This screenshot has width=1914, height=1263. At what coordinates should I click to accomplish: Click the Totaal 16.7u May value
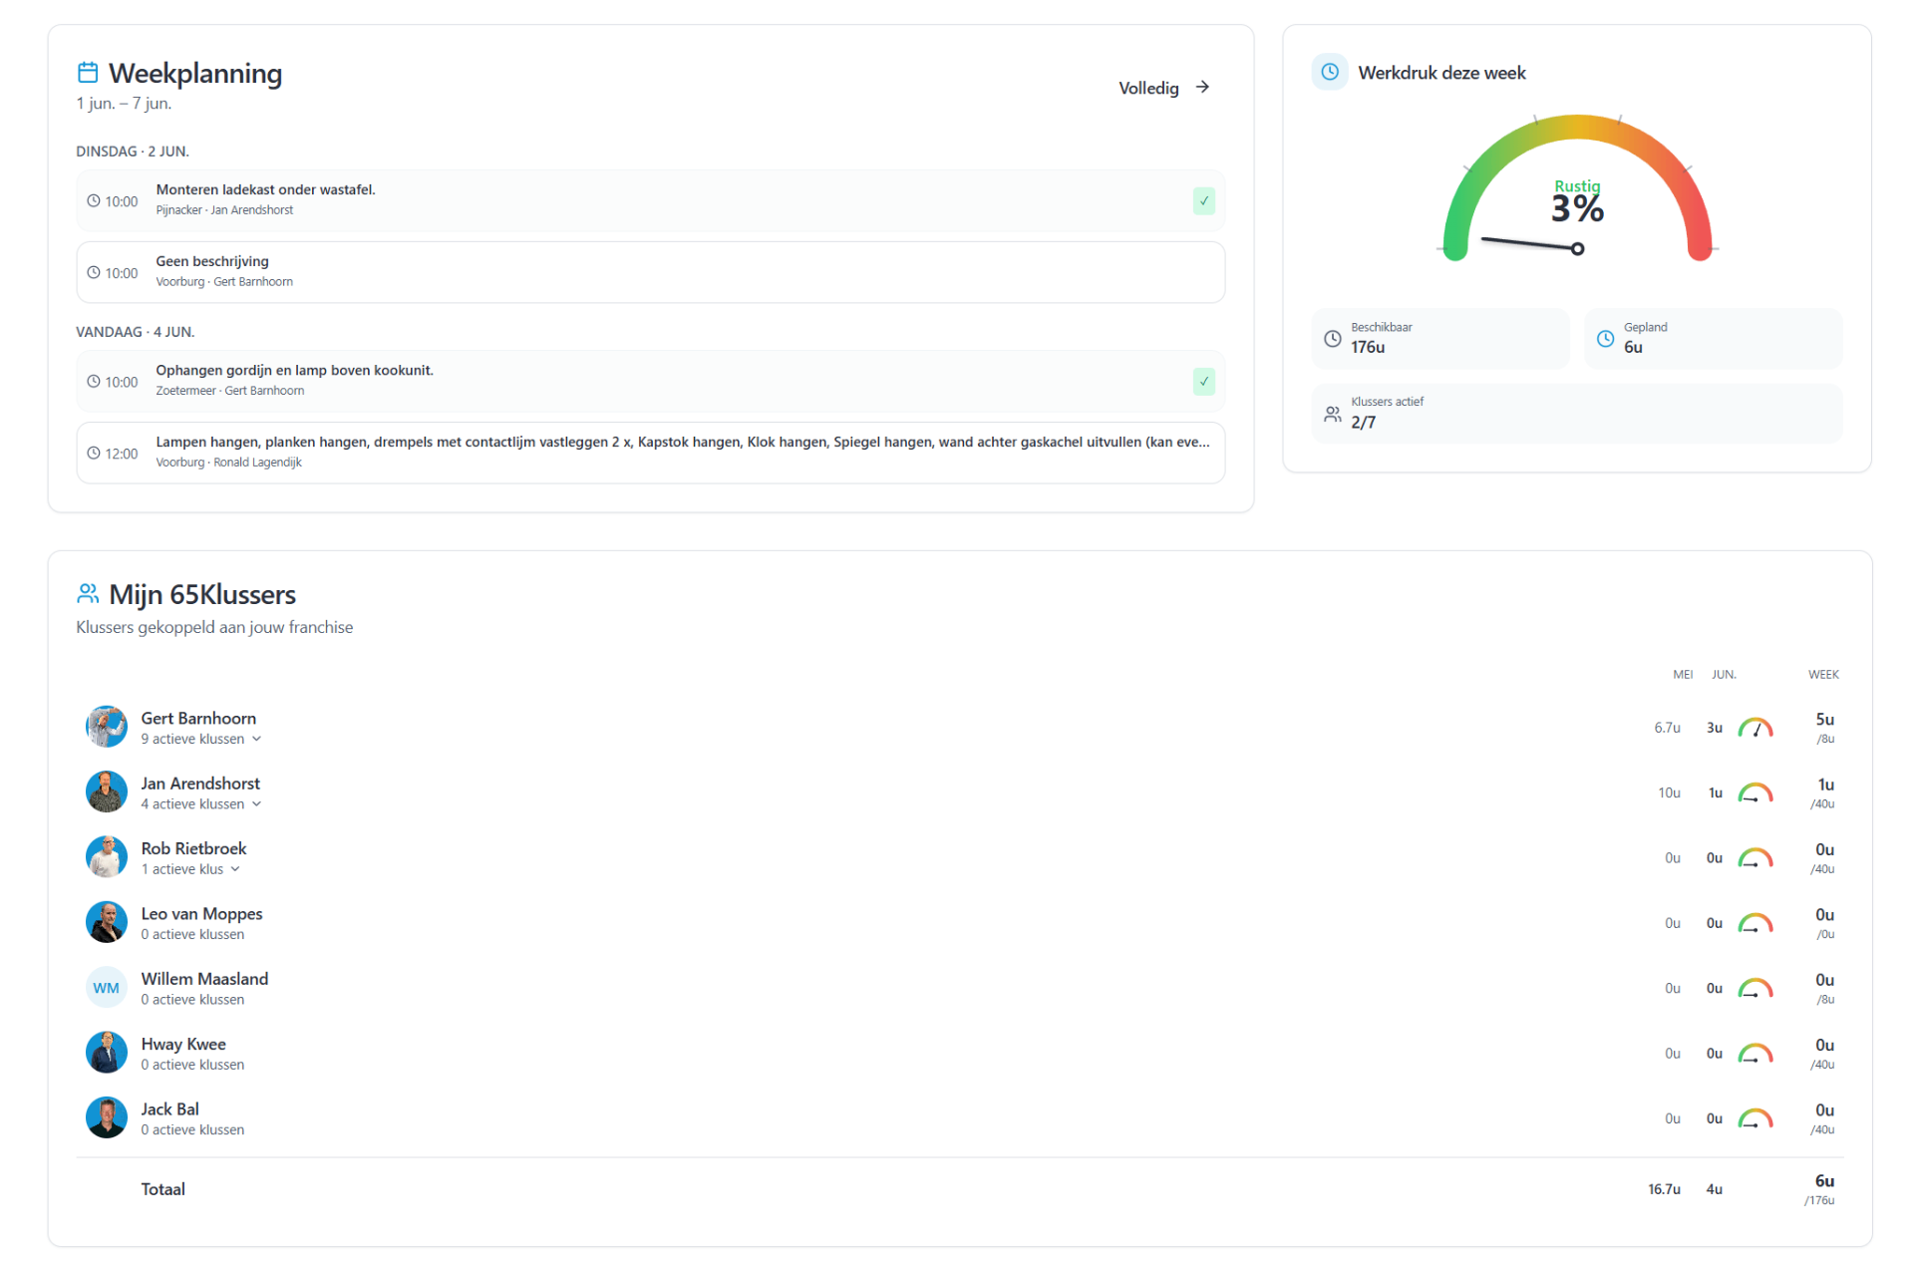(x=1664, y=1189)
